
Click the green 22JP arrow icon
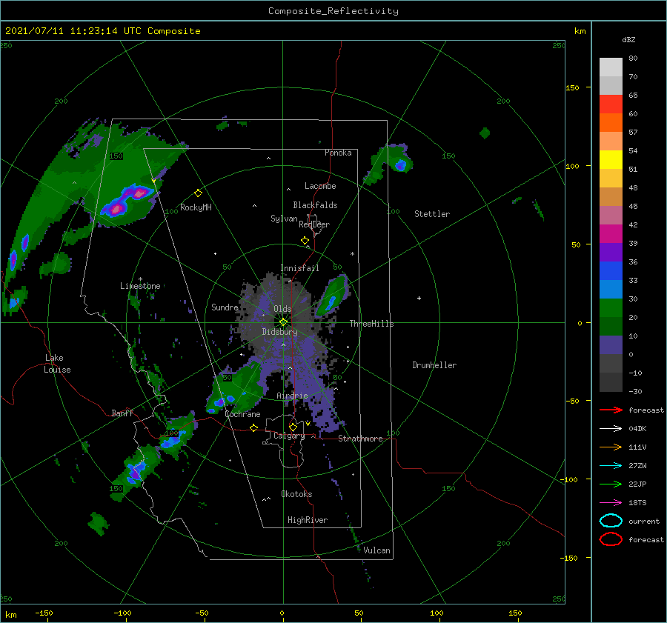(x=611, y=484)
